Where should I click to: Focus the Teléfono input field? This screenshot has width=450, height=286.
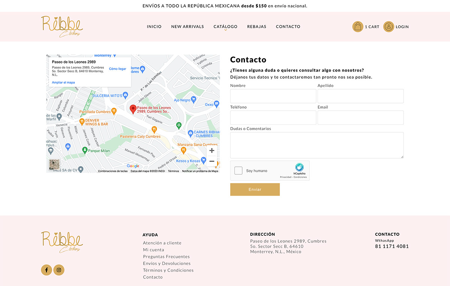coord(273,118)
